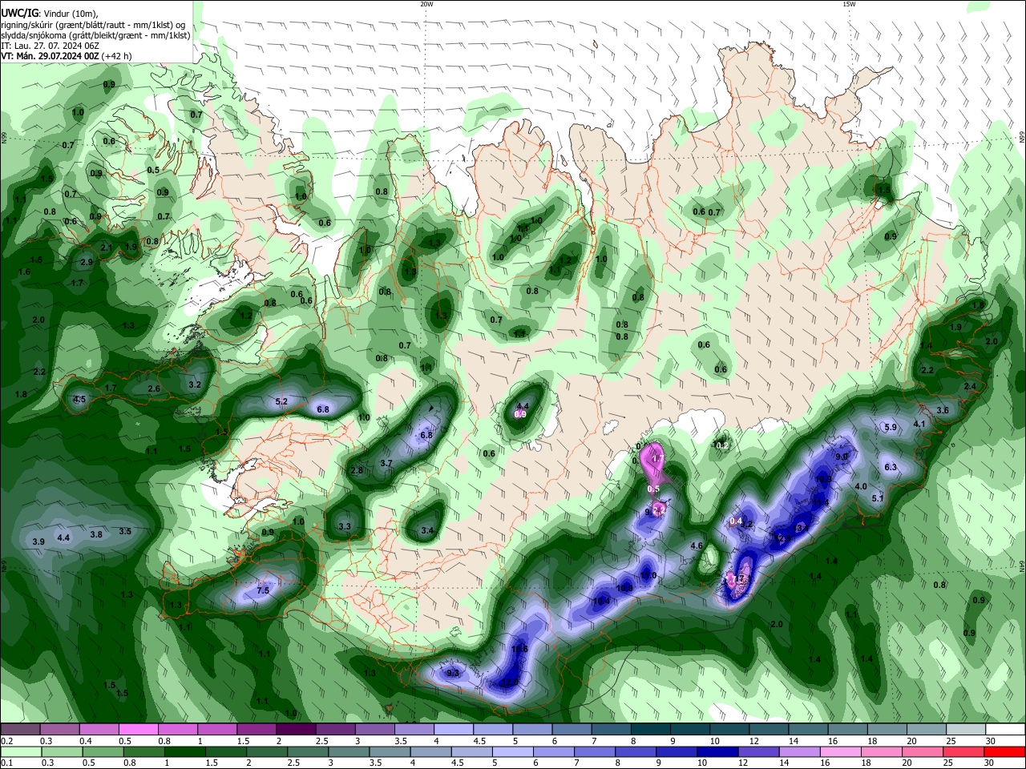Viewport: 1026px width, 769px height.
Task: Click the "7.5" precipitation value on the map
Action: tap(263, 591)
